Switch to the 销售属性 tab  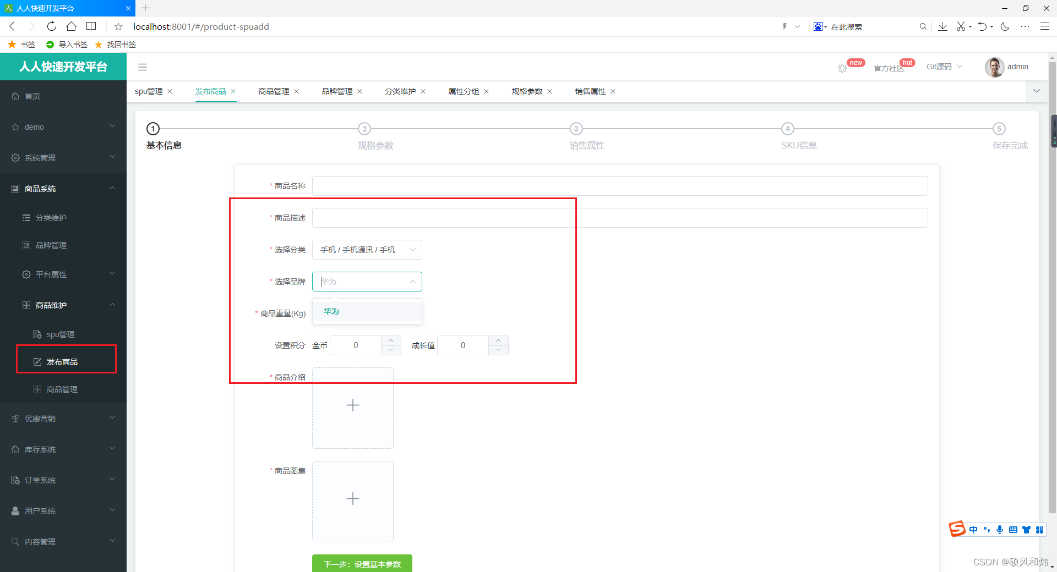590,91
